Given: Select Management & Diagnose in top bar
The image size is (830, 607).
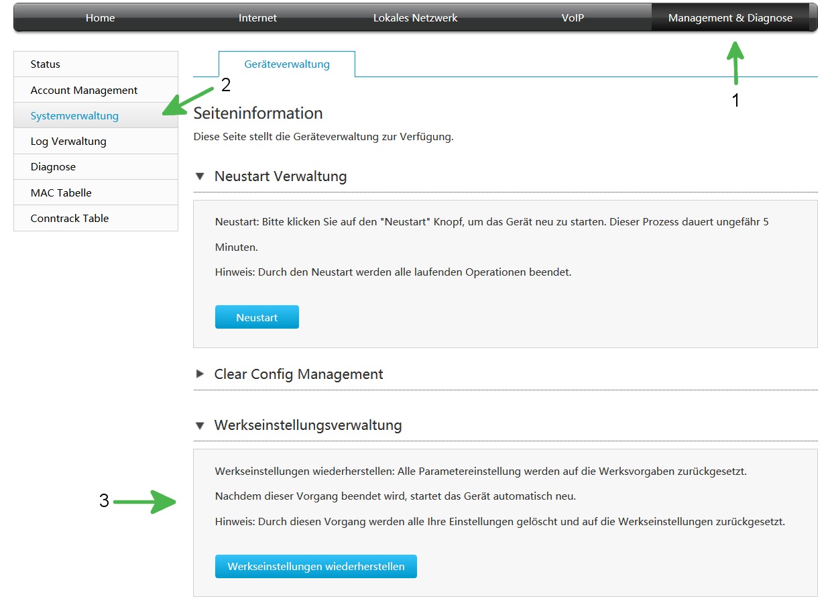Looking at the screenshot, I should pyautogui.click(x=730, y=18).
